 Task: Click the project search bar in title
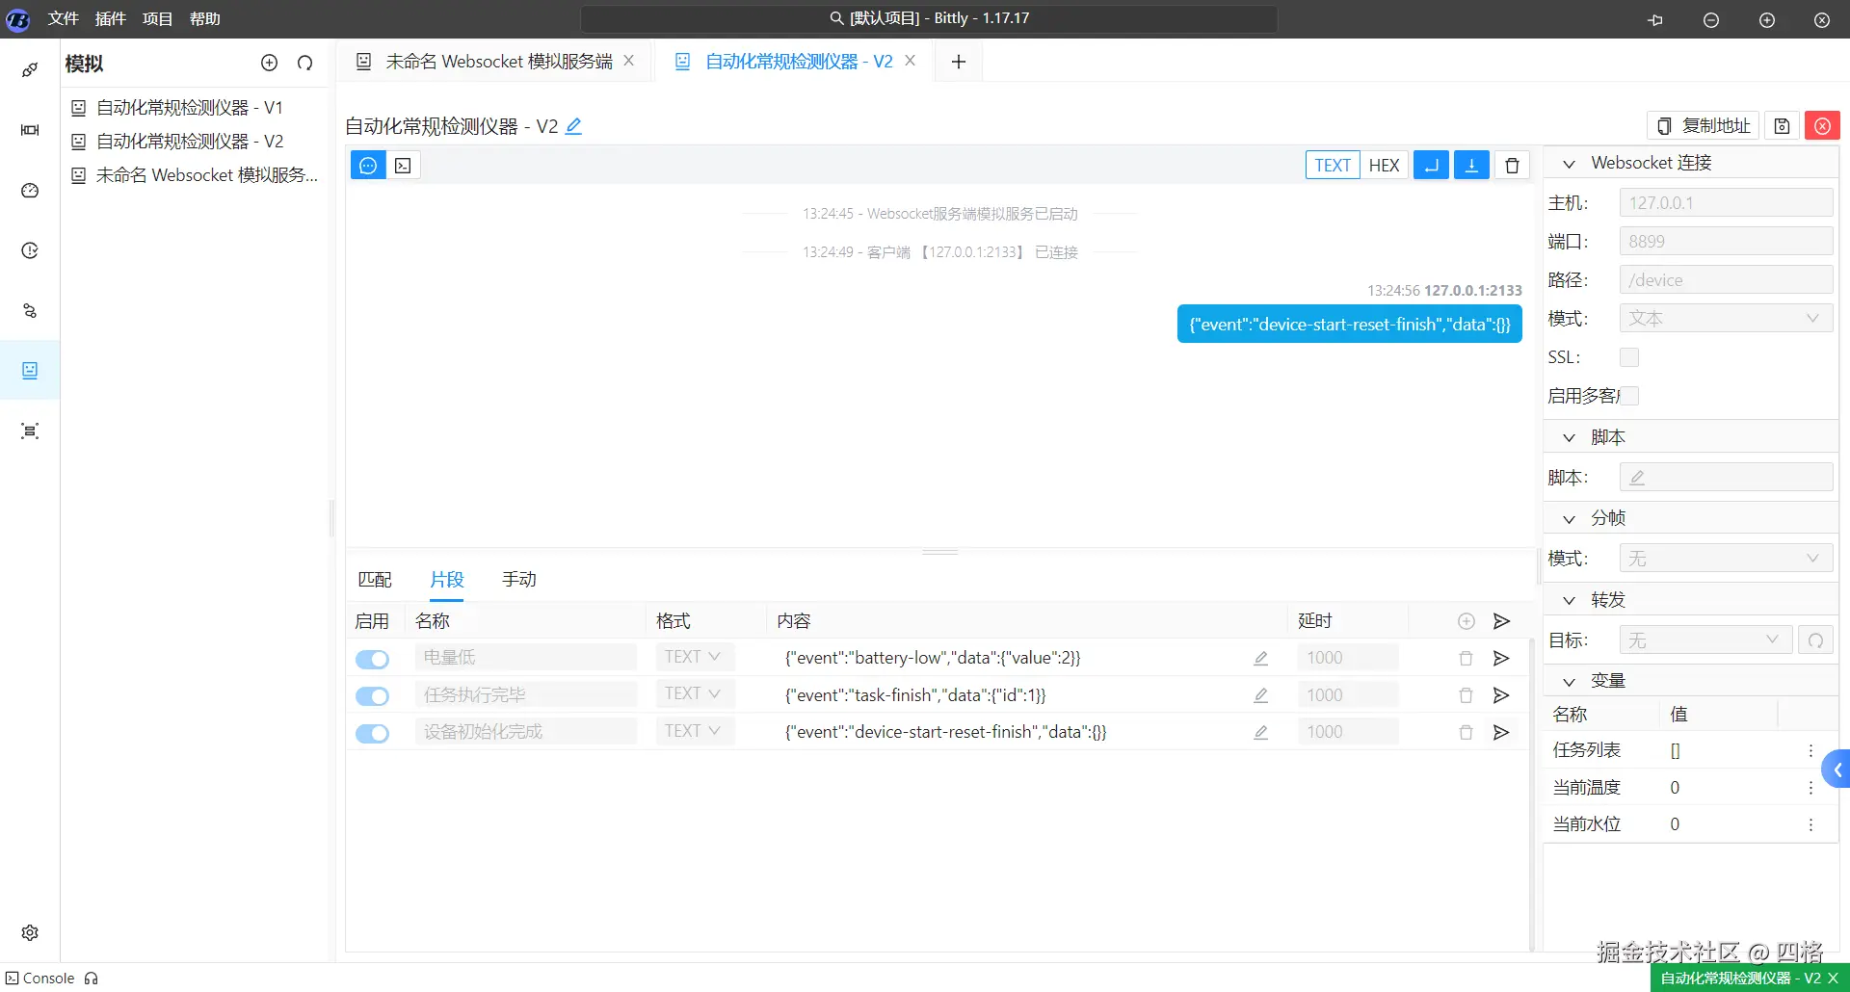929,18
